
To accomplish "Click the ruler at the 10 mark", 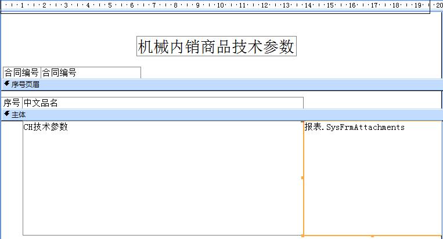I will [x=220, y=6].
